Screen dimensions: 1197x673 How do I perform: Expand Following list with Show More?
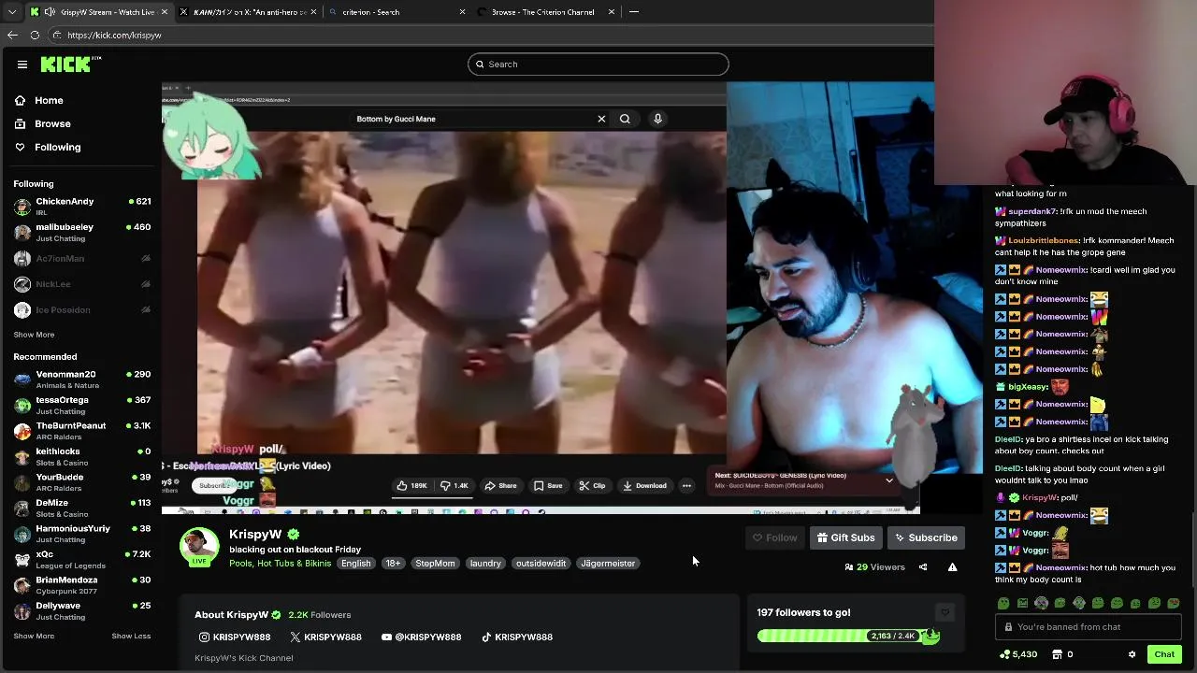click(34, 335)
